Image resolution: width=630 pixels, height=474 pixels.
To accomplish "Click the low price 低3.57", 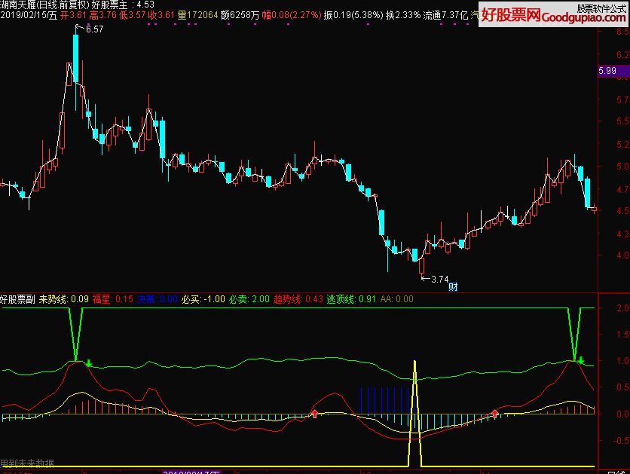I will pyautogui.click(x=132, y=16).
